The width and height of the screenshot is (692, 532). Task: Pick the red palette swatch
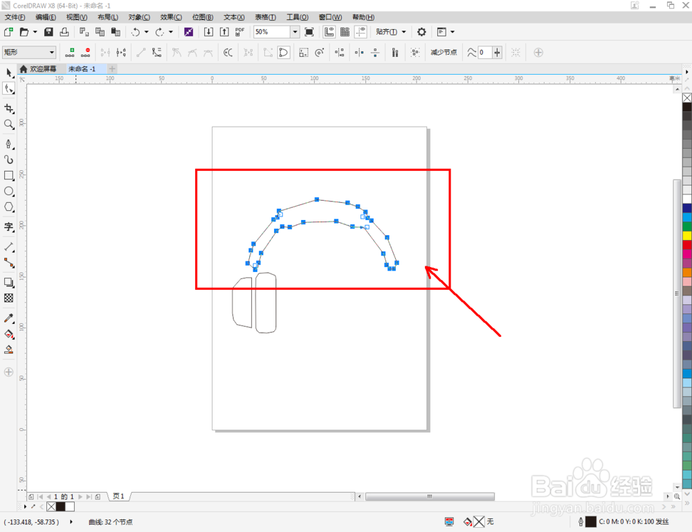pyautogui.click(x=687, y=245)
